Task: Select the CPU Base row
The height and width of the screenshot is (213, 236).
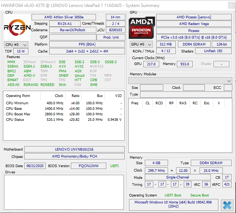Action: pos(64,109)
